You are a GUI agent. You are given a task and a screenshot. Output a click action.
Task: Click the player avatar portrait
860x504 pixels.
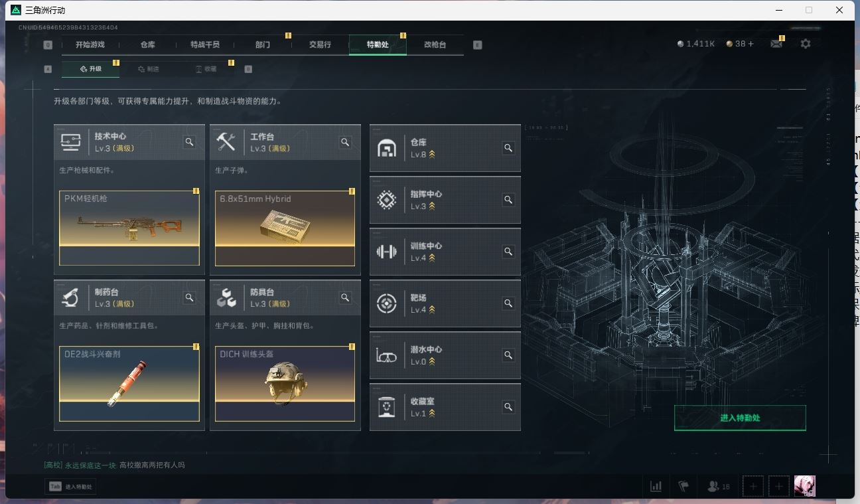[804, 486]
